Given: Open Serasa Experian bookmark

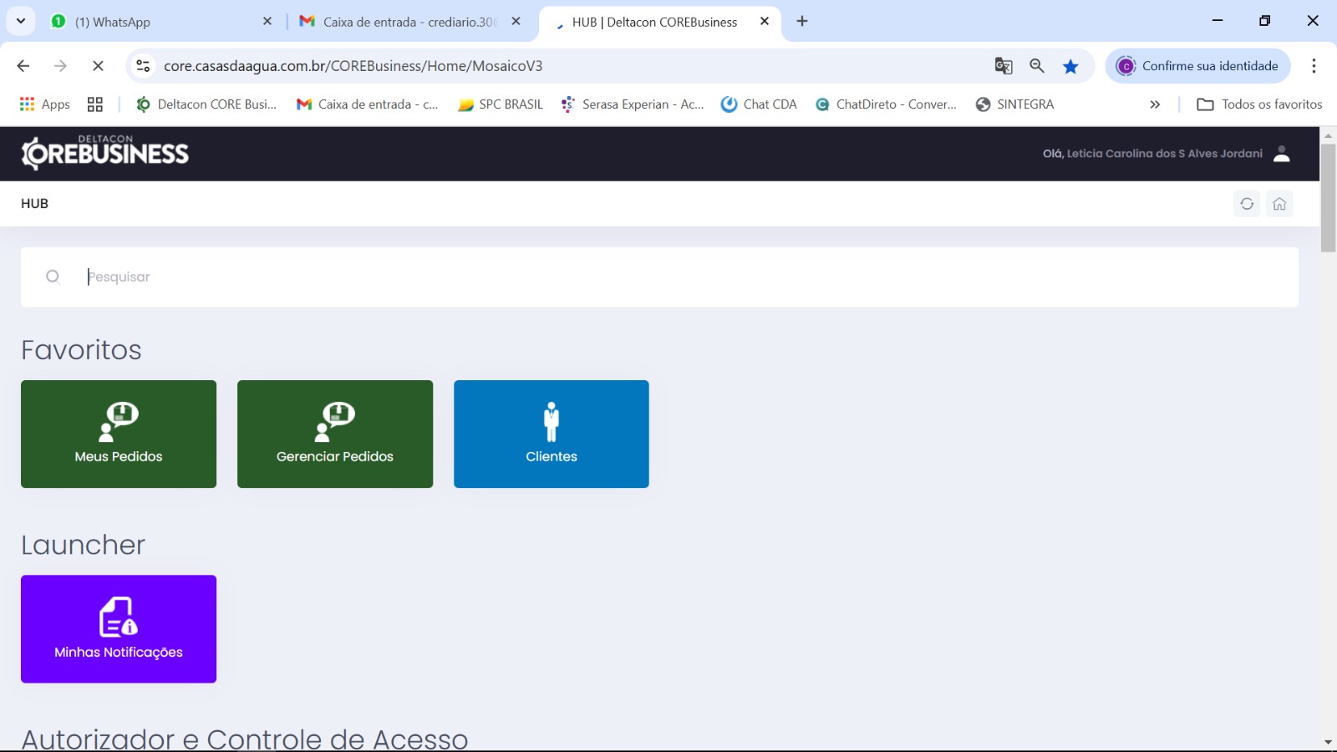Looking at the screenshot, I should click(633, 104).
